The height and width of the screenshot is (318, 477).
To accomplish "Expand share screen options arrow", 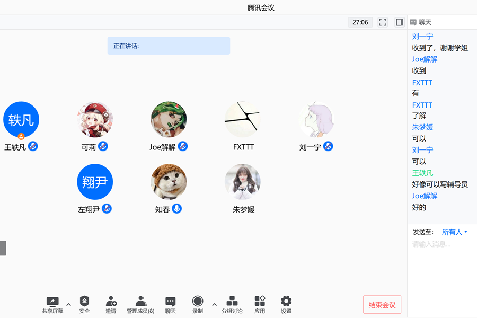I will (x=68, y=304).
